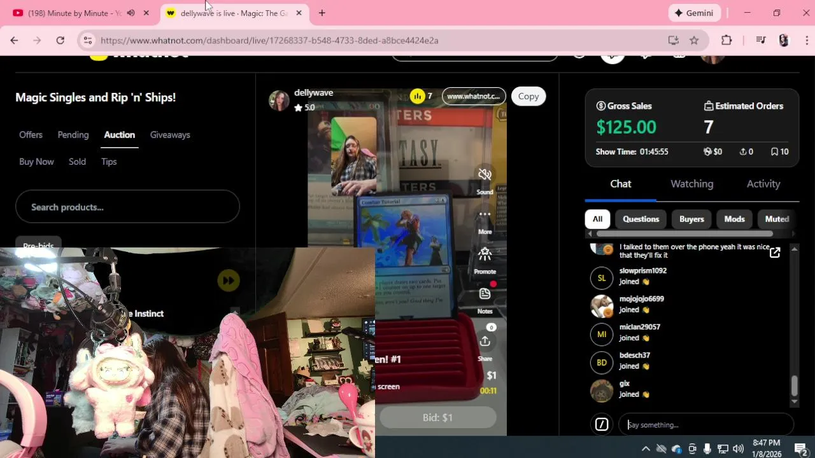Filter chat by Mods

[x=734, y=219]
